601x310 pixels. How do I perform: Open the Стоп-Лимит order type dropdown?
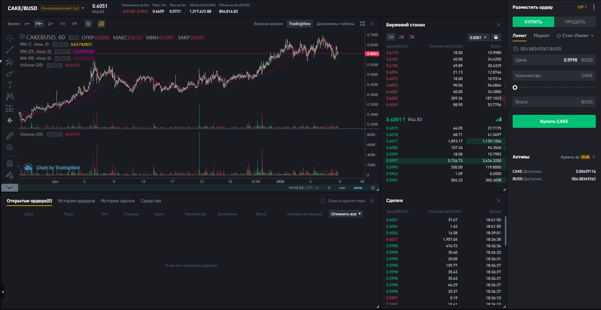575,36
